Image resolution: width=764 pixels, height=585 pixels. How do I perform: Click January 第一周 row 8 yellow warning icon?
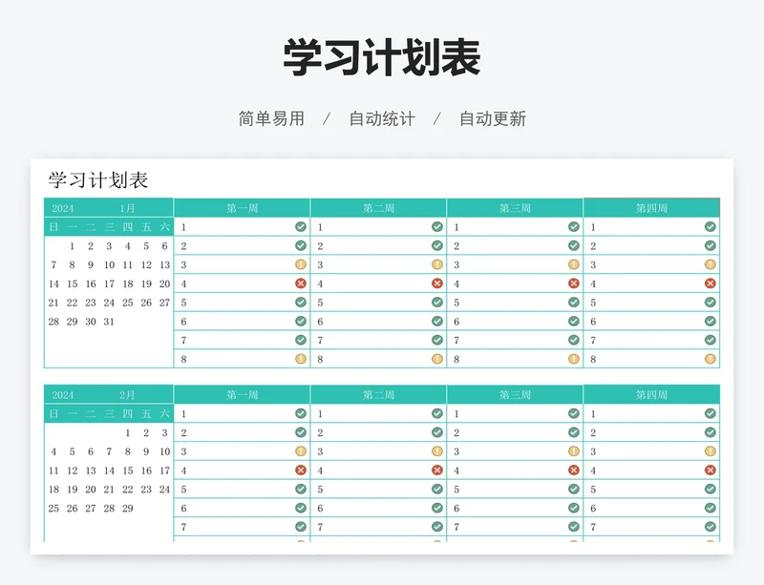tap(301, 359)
